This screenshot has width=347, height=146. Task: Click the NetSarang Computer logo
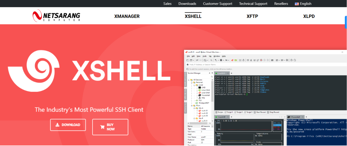click(57, 16)
